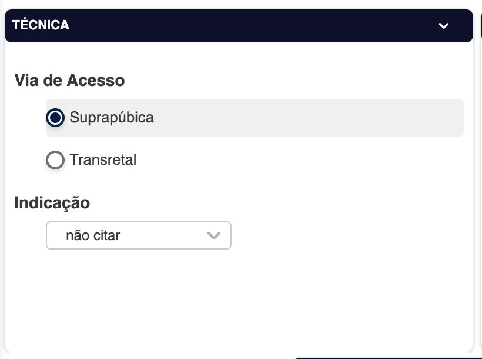The width and height of the screenshot is (482, 359).
Task: Click the filled dot of the selected radio
Action: pyautogui.click(x=55, y=118)
